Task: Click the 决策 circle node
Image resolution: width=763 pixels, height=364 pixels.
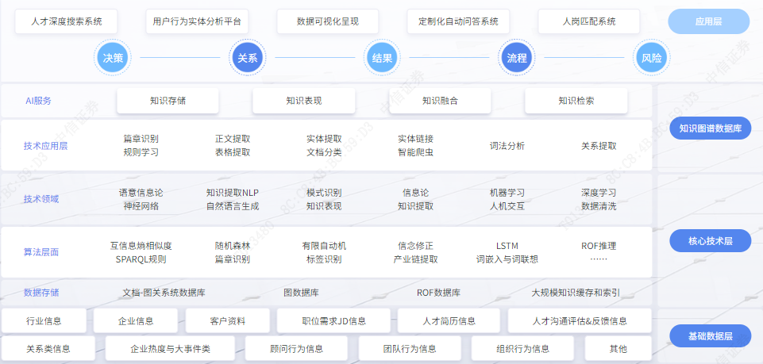Action: click(x=112, y=58)
